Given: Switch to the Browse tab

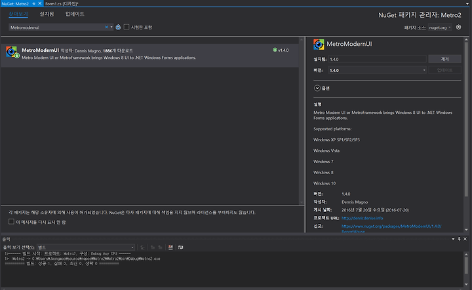Looking at the screenshot, I should [18, 14].
